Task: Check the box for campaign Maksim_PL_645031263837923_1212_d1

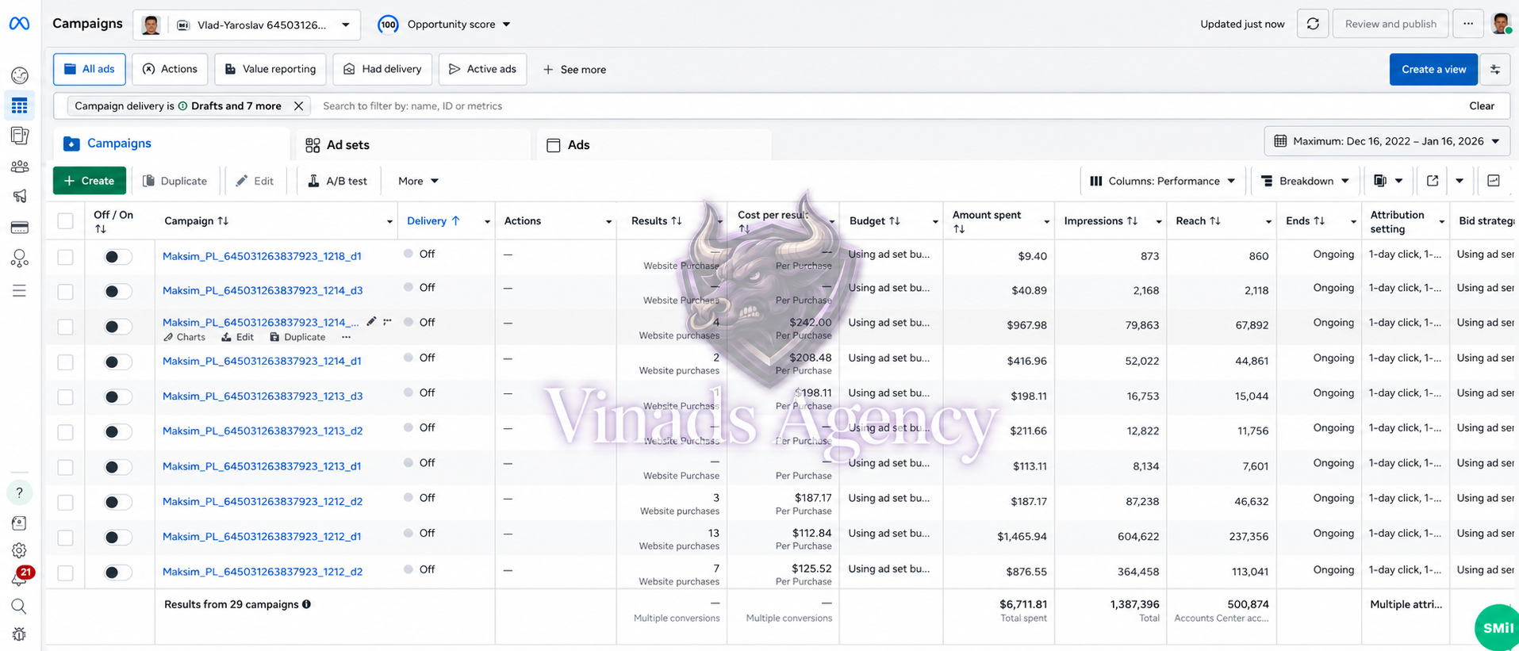Action: click(65, 537)
